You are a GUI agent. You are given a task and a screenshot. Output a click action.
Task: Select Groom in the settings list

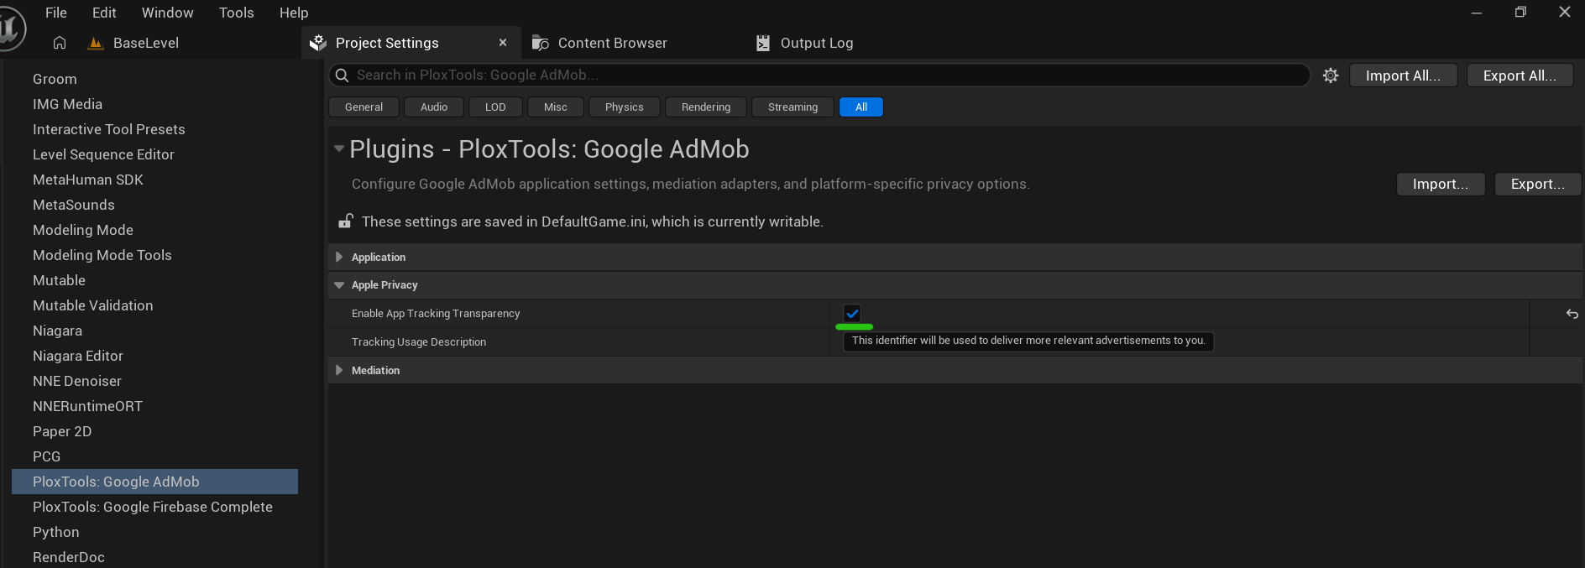tap(55, 79)
